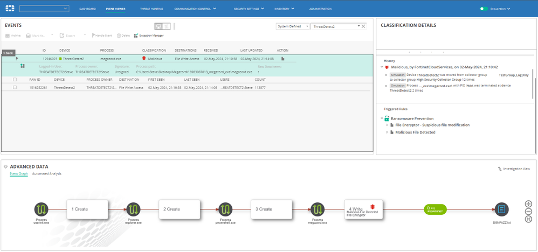The width and height of the screenshot is (538, 252).
Task: Zoom in on the event graph
Action: coord(528,204)
